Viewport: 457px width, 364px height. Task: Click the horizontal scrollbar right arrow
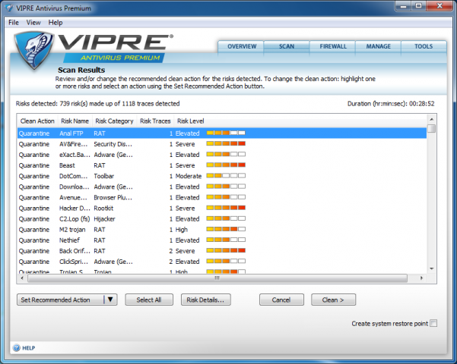[x=421, y=278]
